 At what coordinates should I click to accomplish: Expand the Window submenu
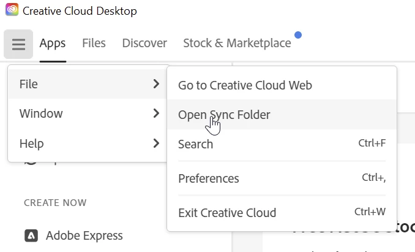88,113
